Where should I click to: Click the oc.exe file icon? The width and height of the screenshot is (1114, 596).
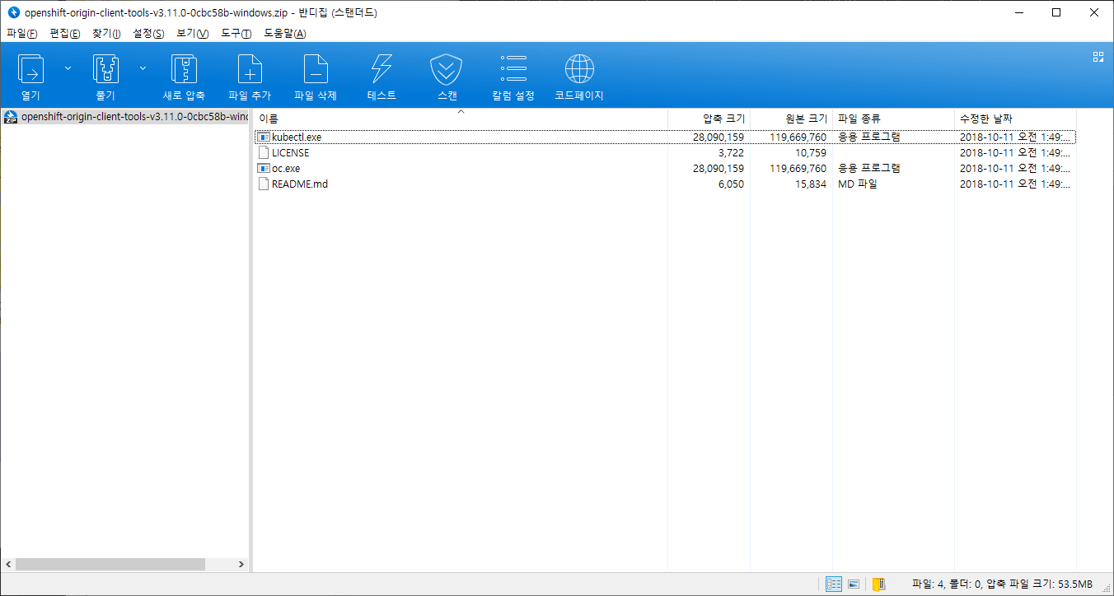point(264,169)
